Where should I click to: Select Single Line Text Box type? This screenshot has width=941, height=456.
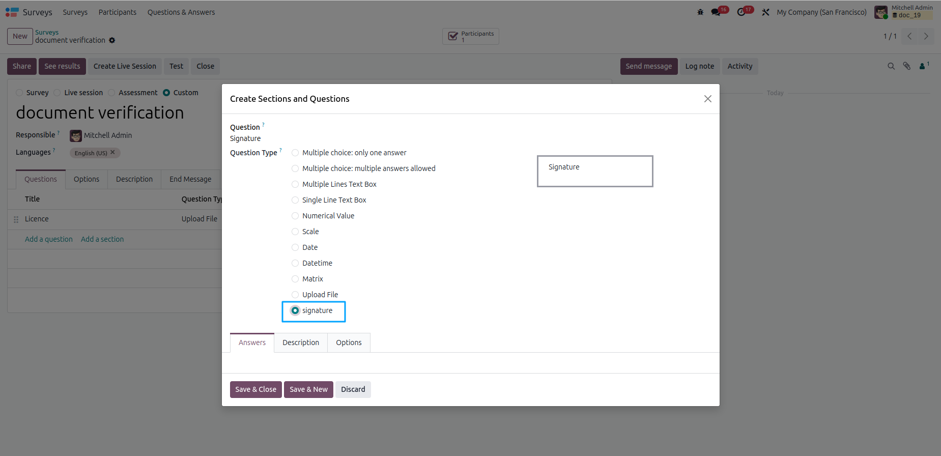click(x=295, y=200)
